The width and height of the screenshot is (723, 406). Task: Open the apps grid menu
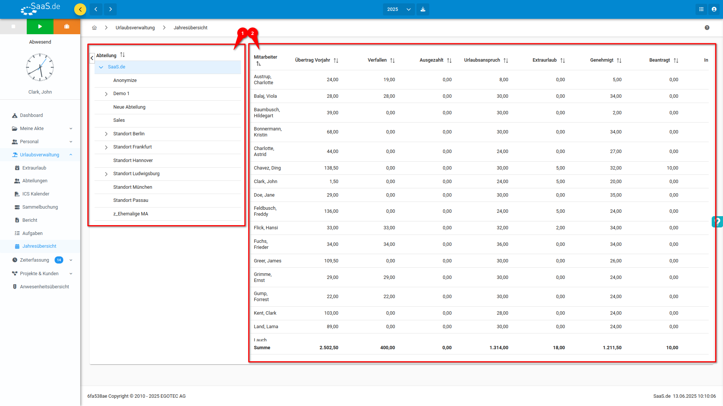click(701, 9)
